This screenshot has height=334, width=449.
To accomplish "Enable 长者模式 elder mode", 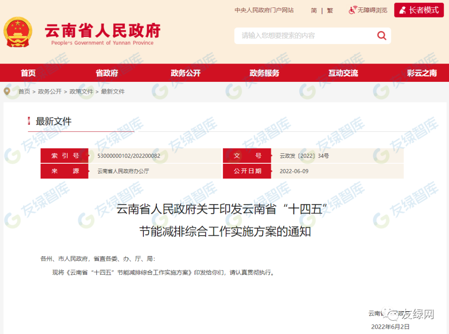I will (419, 10).
